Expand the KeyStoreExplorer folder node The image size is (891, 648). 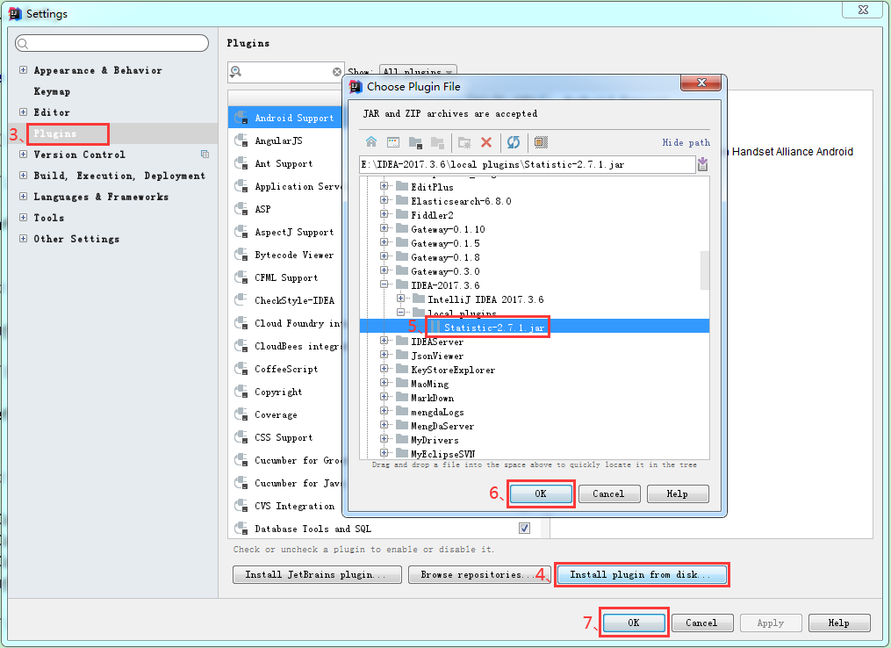[384, 369]
